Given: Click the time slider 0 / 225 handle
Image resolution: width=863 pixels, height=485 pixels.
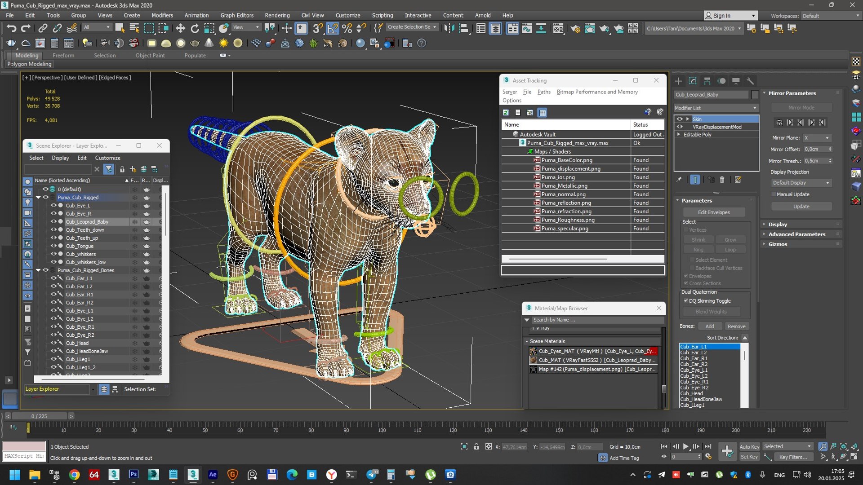Looking at the screenshot, I should click(x=39, y=416).
